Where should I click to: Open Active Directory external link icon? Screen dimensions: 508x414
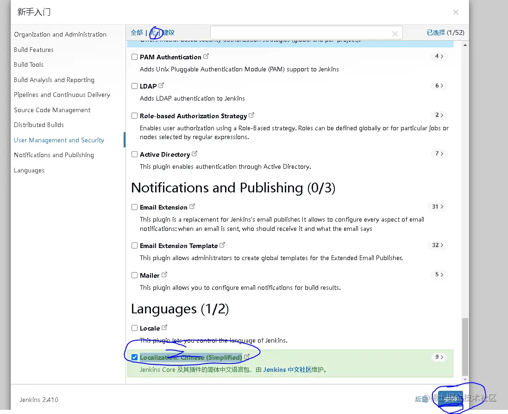pos(194,154)
